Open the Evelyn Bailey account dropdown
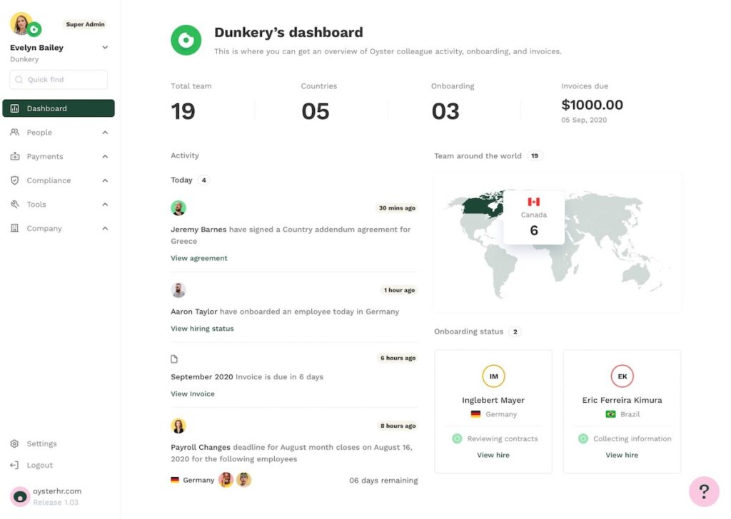Image resolution: width=731 pixels, height=519 pixels. click(x=105, y=48)
